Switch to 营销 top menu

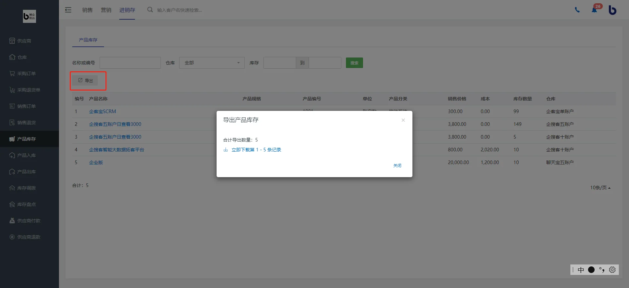106,10
